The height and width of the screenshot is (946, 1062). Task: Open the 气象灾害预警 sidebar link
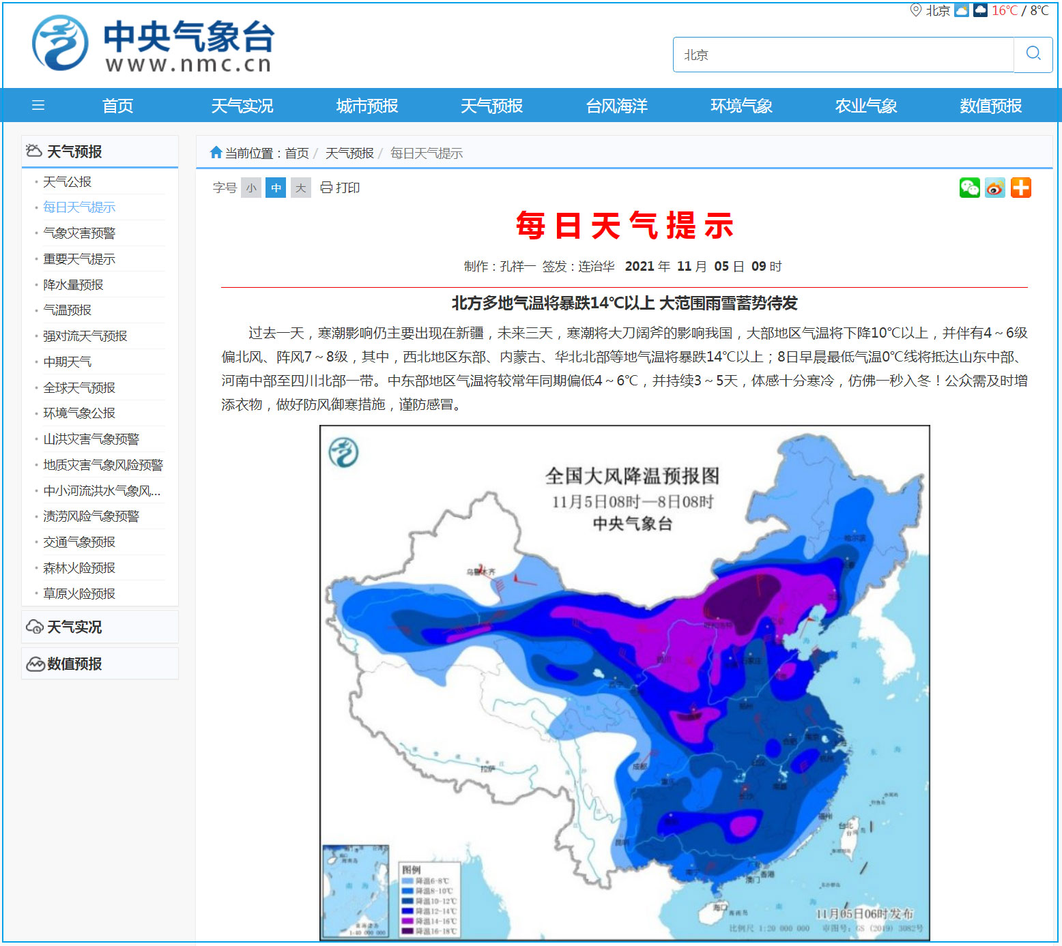click(79, 233)
